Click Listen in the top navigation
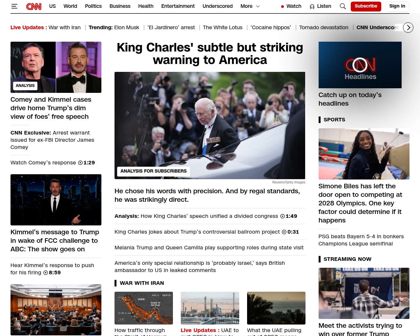 324,6
